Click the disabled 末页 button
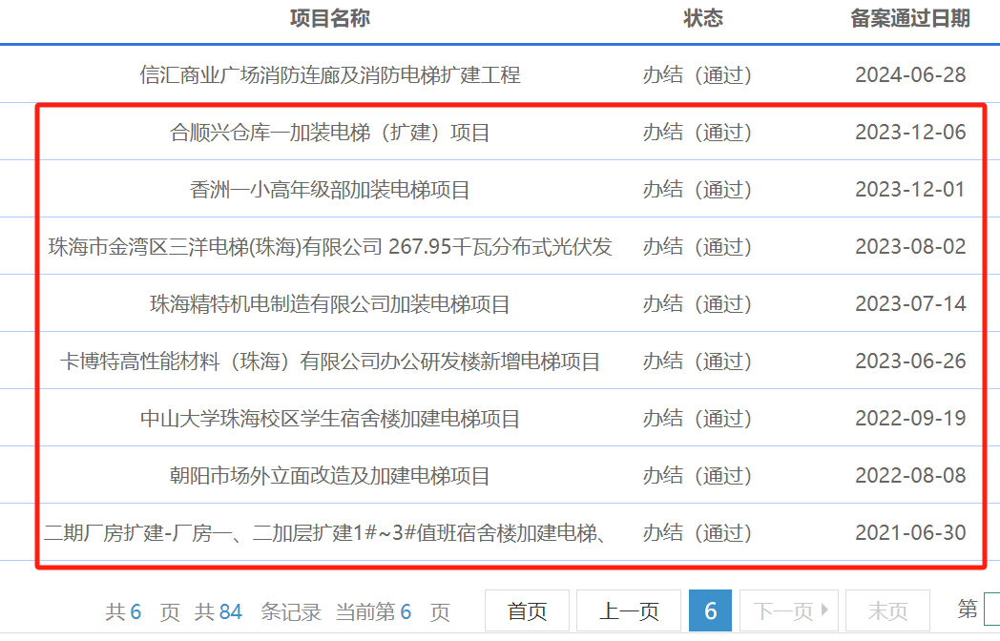 tap(887, 611)
